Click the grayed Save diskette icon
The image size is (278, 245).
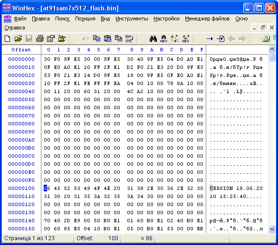click(x=29, y=38)
